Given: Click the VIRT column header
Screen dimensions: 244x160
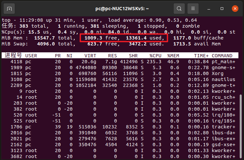Looking at the screenshot, I should click(x=90, y=56).
